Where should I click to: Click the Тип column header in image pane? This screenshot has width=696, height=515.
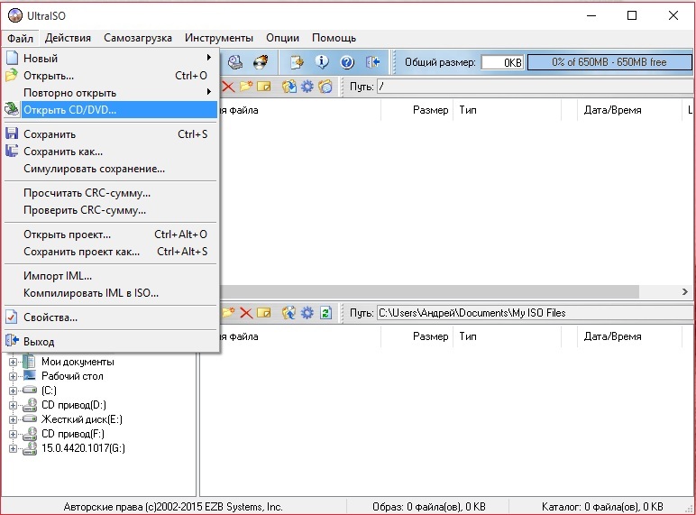[x=507, y=110]
